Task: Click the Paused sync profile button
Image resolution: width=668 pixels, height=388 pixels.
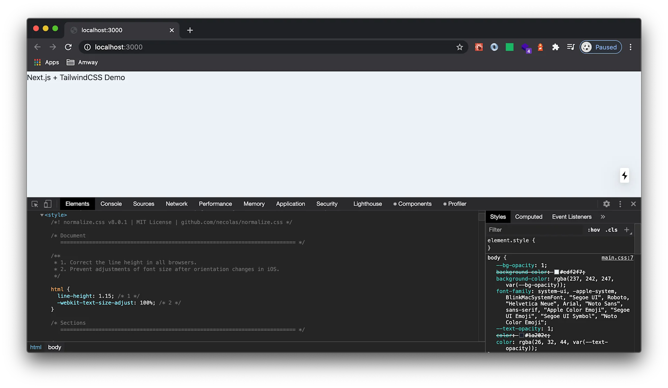Action: 601,47
